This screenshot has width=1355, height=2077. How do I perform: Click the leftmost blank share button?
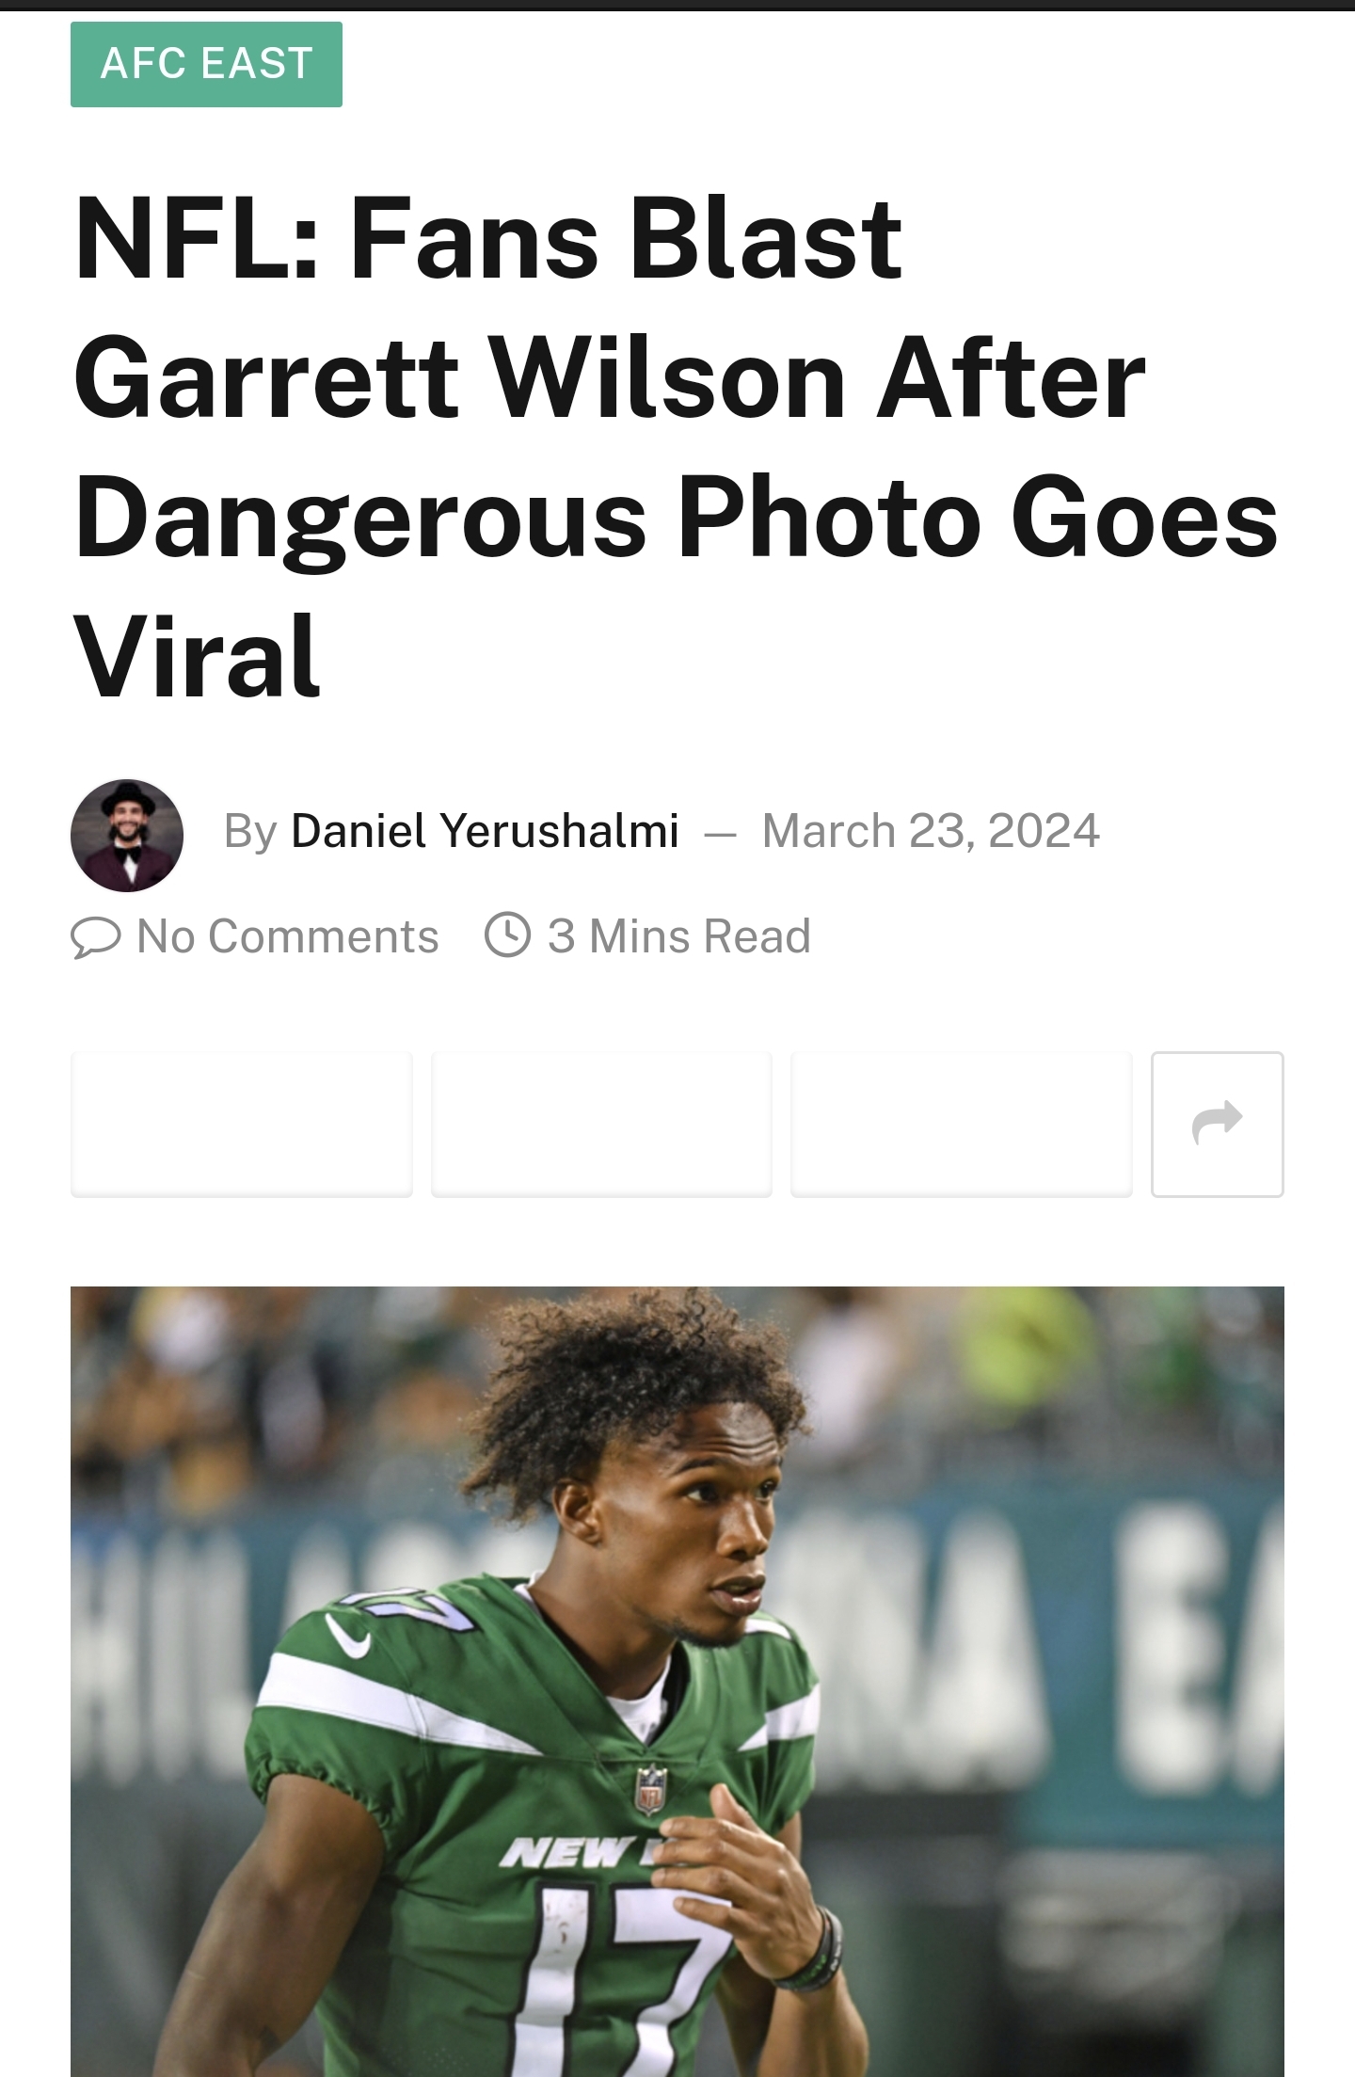[242, 1124]
